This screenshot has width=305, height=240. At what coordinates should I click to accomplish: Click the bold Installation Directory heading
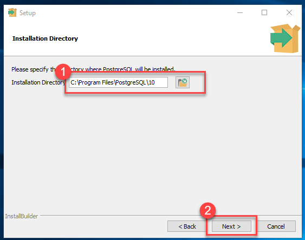click(x=45, y=38)
